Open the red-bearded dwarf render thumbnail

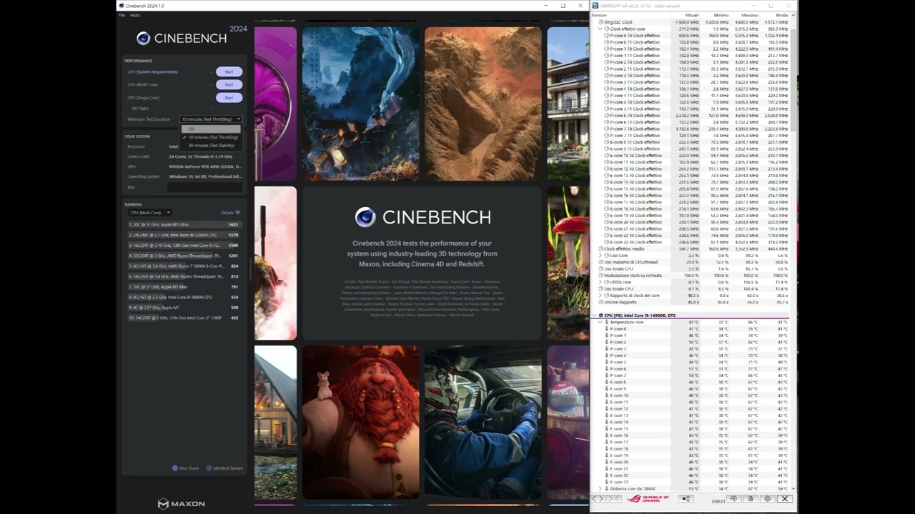pyautogui.click(x=361, y=423)
